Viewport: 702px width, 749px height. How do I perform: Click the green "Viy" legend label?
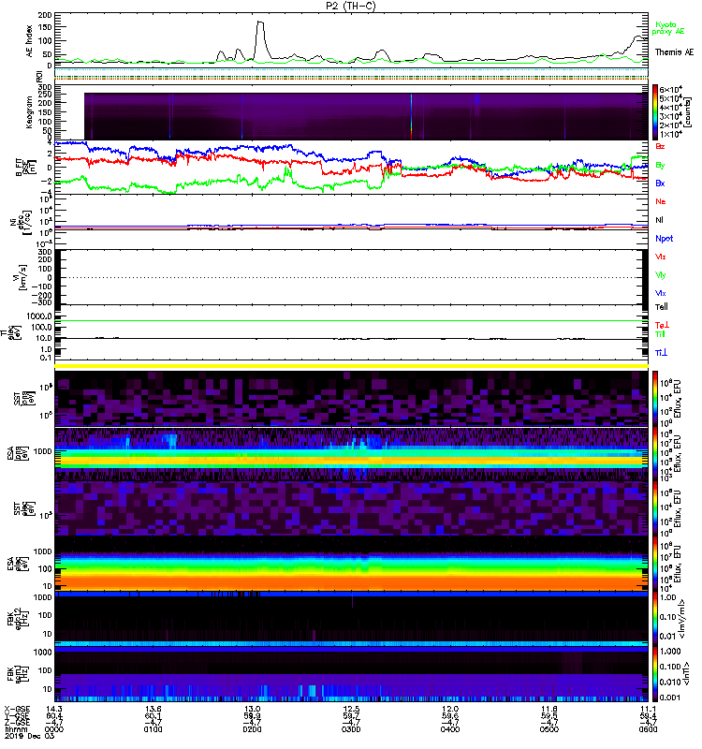661,275
